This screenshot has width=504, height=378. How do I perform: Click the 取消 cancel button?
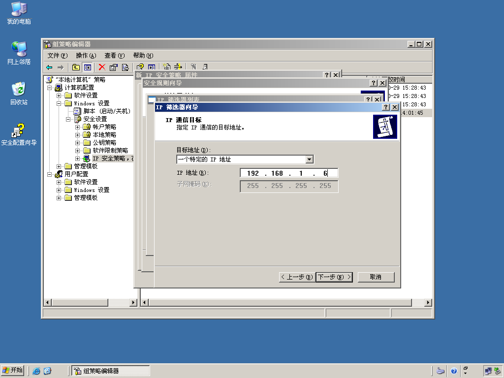(x=376, y=277)
